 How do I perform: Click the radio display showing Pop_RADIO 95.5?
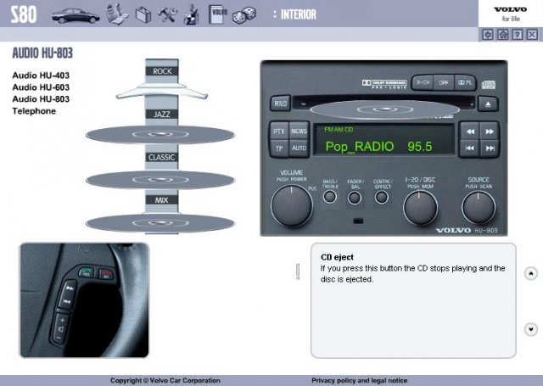point(383,139)
